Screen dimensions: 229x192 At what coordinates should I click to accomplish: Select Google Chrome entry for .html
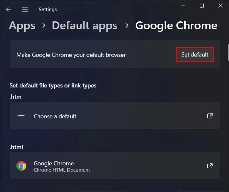[x=114, y=166]
